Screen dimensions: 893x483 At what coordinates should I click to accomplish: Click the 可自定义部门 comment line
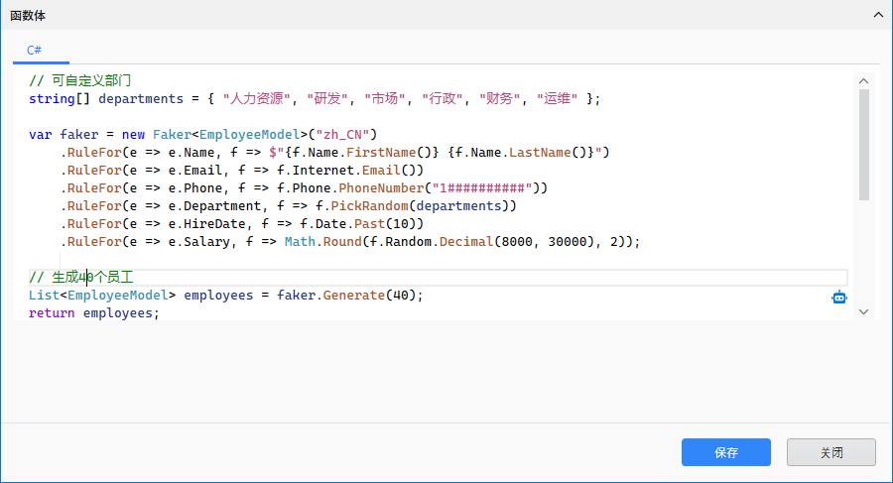87,81
